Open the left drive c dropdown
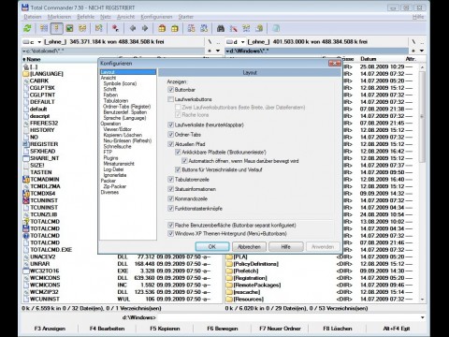This screenshot has width=449, height=337. [32, 42]
